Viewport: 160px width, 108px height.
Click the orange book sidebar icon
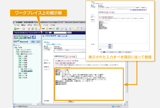coord(29,37)
